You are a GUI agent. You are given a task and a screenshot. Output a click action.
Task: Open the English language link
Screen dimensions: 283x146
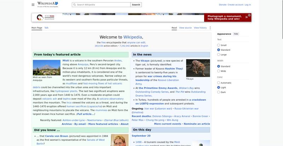(x=144, y=46)
